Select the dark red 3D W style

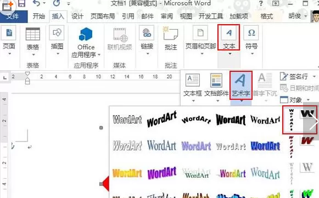307,140
